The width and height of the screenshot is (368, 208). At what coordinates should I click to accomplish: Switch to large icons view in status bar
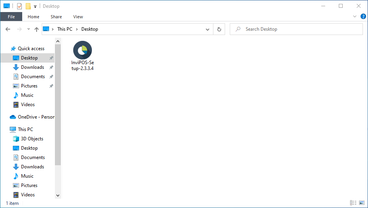pos(362,203)
